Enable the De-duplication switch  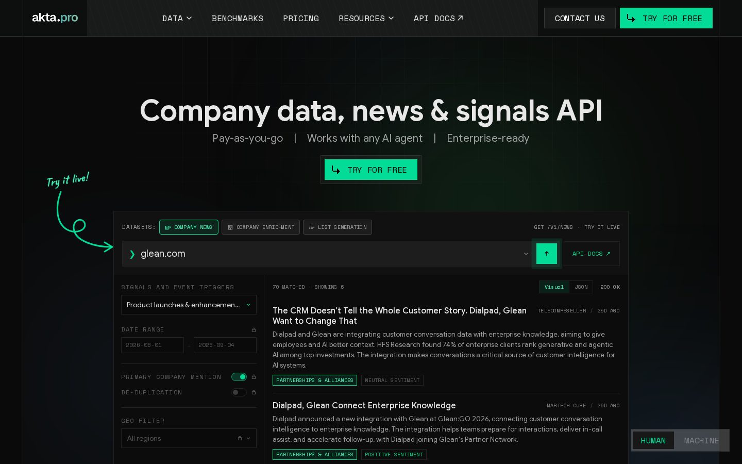click(x=239, y=392)
